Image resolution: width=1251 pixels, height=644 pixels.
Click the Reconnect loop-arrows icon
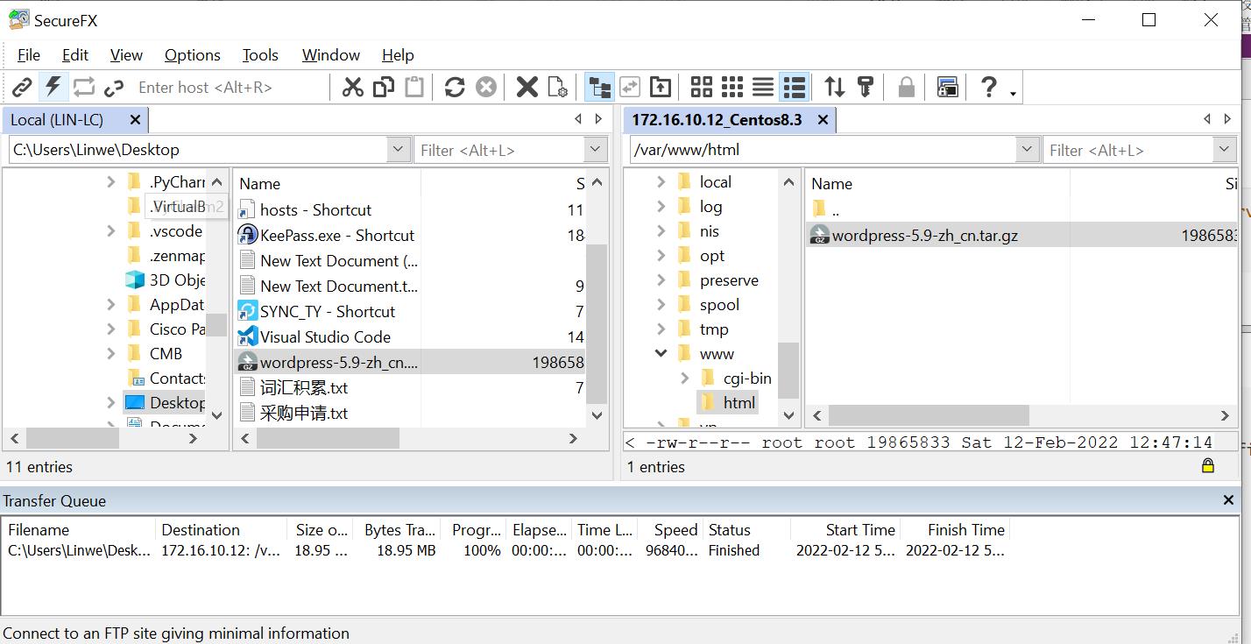pyautogui.click(x=83, y=87)
